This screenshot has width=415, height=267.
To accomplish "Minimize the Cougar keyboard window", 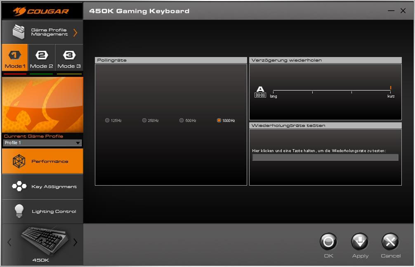I will click(391, 11).
